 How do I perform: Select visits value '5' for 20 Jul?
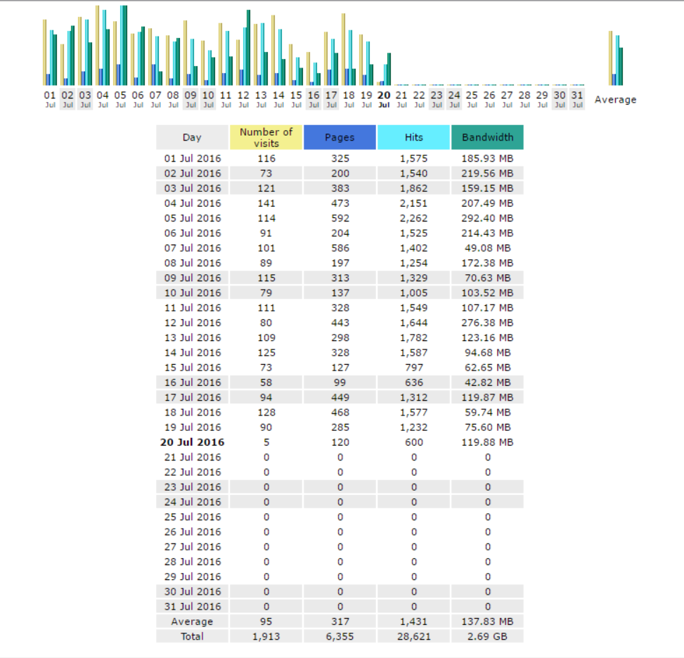coord(266,442)
